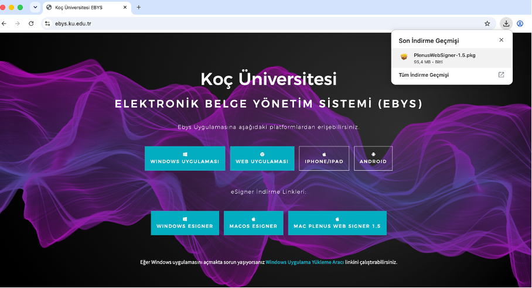Close the Koç Üniversitesi EBYS tab
Screen dimensions: 532x288
click(125, 7)
